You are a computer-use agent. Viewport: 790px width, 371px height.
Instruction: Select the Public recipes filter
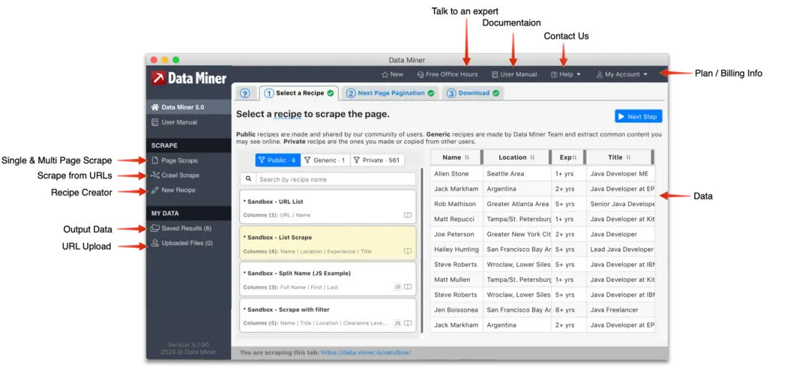tap(277, 160)
